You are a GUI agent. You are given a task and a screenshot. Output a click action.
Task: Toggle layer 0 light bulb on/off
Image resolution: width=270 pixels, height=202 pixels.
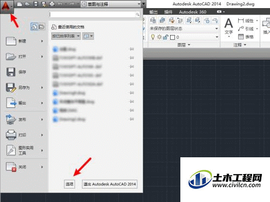[153, 37]
